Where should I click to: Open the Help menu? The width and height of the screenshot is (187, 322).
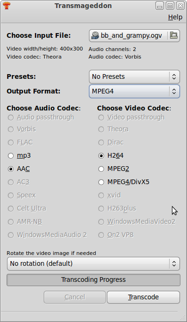[175, 17]
